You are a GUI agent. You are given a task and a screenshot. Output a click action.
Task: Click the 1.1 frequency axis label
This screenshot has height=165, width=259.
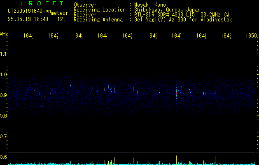3,54
